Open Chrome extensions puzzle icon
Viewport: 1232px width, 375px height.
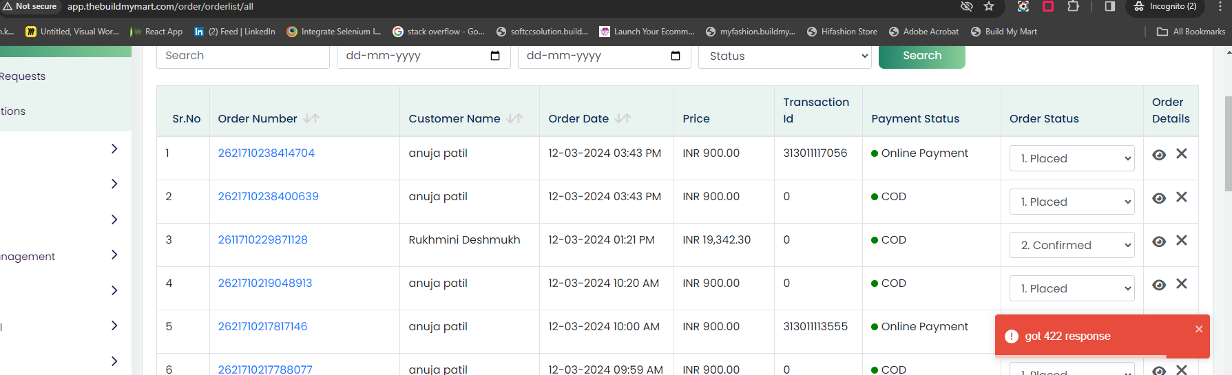tap(1073, 6)
